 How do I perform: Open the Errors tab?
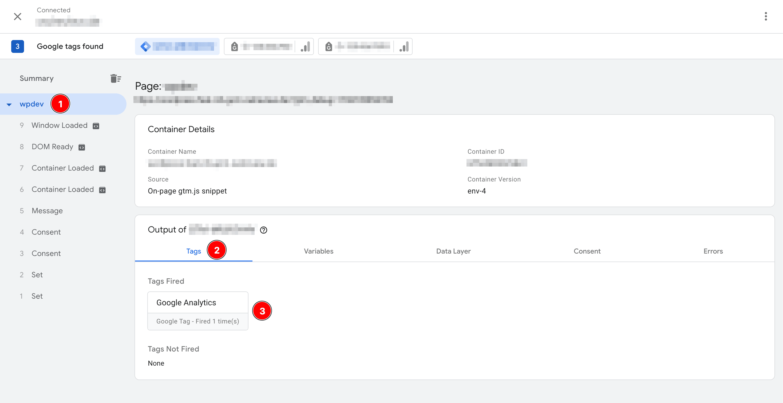coord(713,251)
